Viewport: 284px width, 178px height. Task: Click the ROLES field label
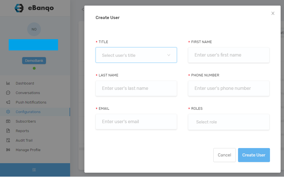coord(197,109)
